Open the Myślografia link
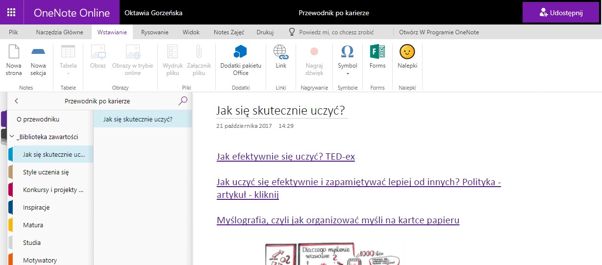The height and width of the screenshot is (265, 602). tap(338, 220)
